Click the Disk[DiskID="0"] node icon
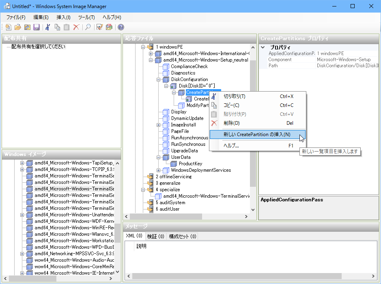 pyautogui.click(x=174, y=86)
